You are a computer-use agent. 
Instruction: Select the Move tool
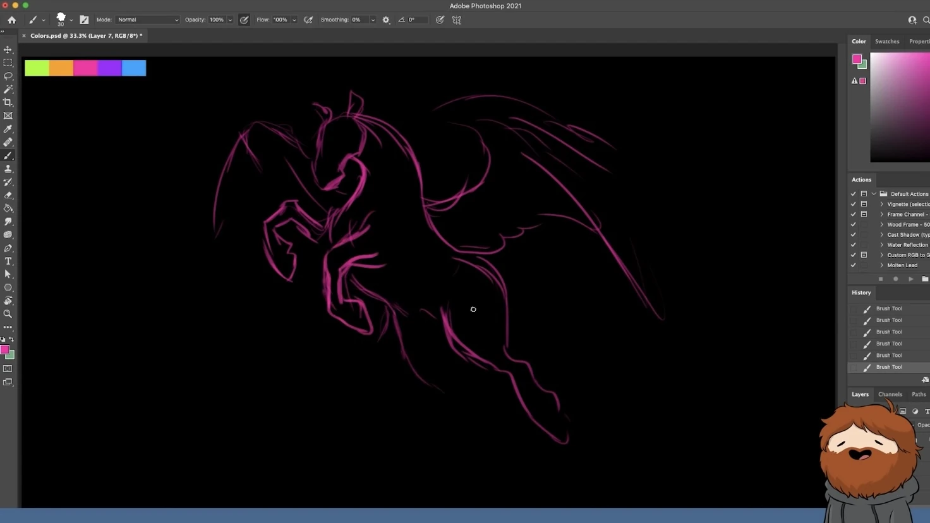(8, 49)
